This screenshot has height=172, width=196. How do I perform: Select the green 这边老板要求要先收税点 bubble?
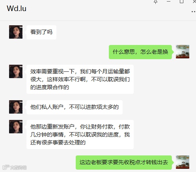click(x=124, y=163)
